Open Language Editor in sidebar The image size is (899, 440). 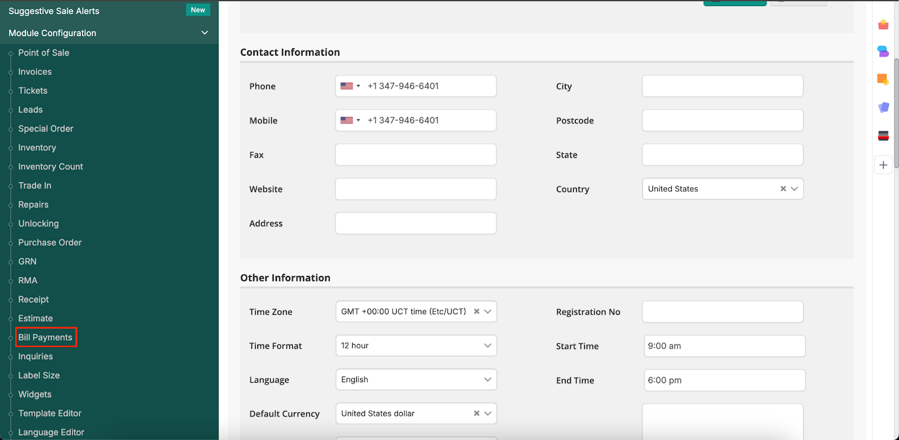[x=51, y=432]
